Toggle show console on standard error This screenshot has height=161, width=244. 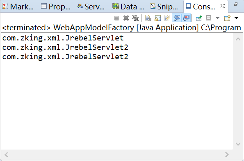click(x=186, y=18)
